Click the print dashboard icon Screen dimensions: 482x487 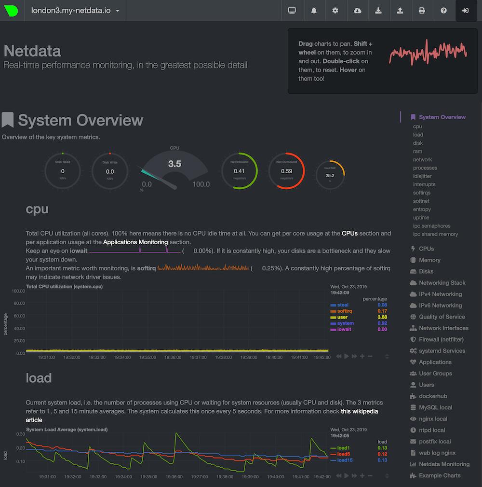422,11
